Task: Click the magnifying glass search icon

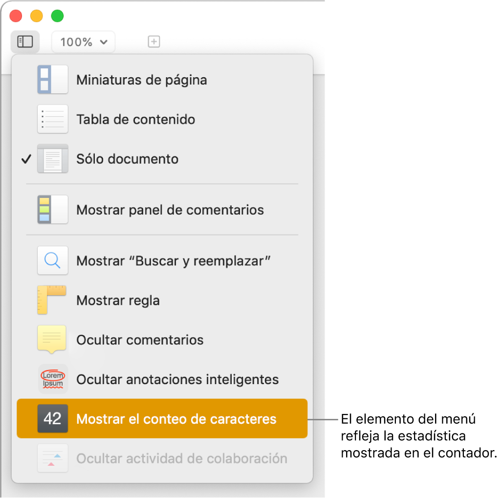Action: (x=52, y=260)
